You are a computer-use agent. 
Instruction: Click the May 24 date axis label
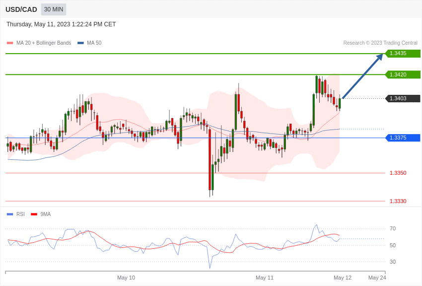click(x=377, y=278)
